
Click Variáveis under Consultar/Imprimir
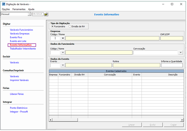tap(14, 76)
